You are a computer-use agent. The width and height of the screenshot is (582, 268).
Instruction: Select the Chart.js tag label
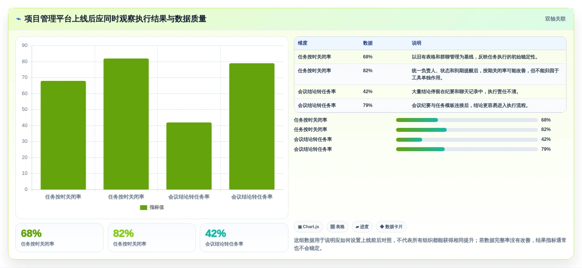(311, 227)
